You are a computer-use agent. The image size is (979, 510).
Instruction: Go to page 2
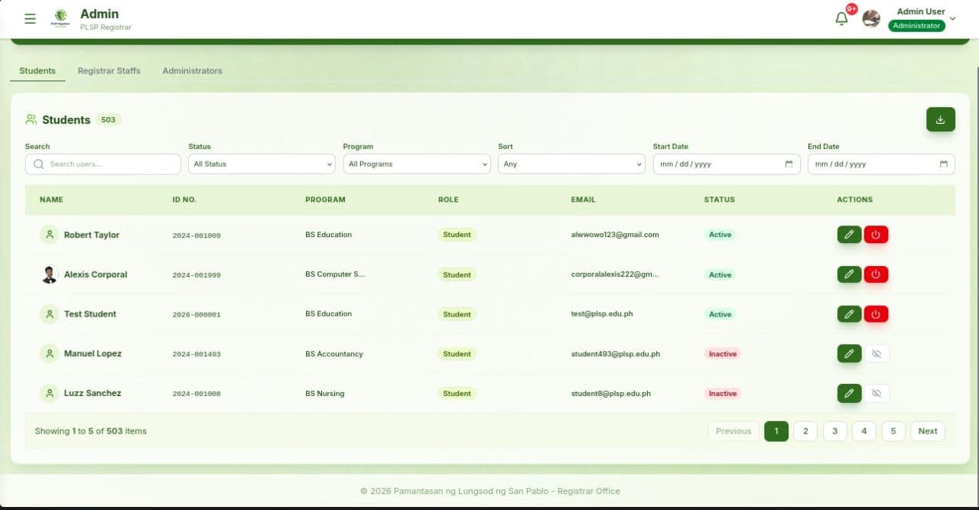click(805, 431)
